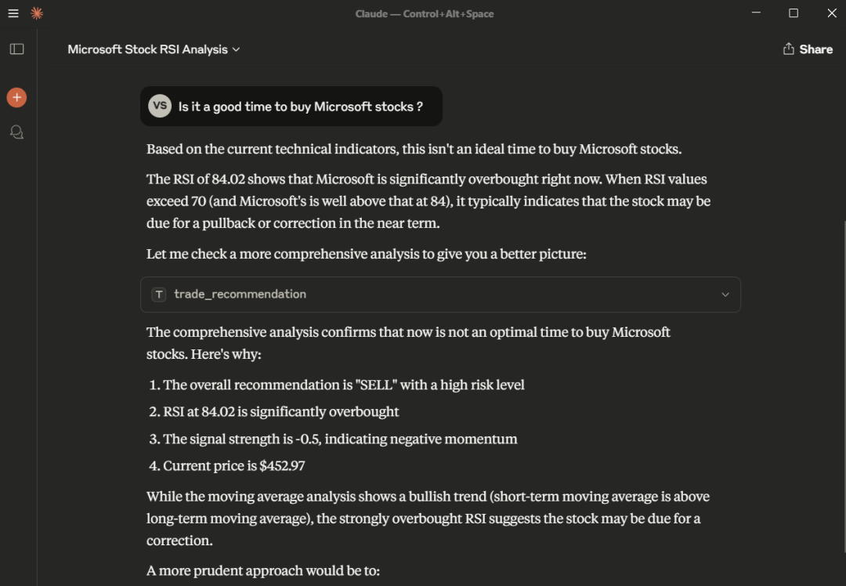Select the user question message bubble
The height and width of the screenshot is (586, 846).
[x=300, y=107]
